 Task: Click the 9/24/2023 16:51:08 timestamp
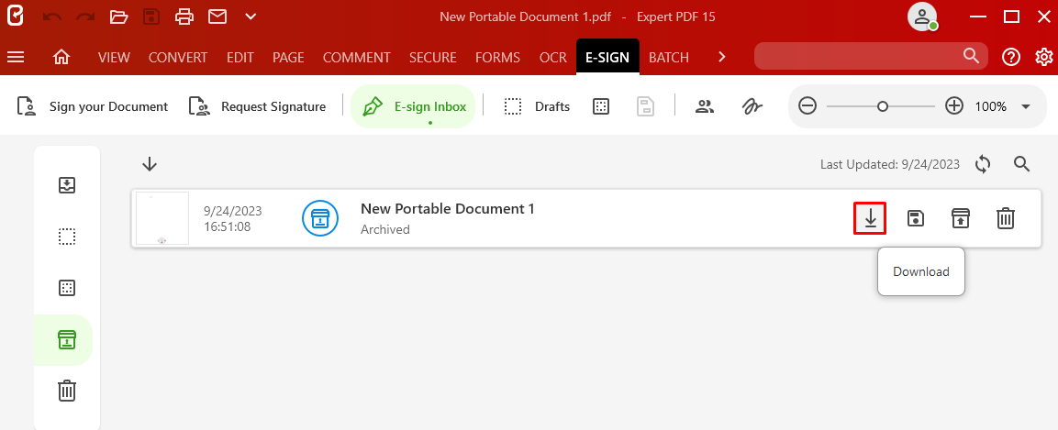[233, 219]
